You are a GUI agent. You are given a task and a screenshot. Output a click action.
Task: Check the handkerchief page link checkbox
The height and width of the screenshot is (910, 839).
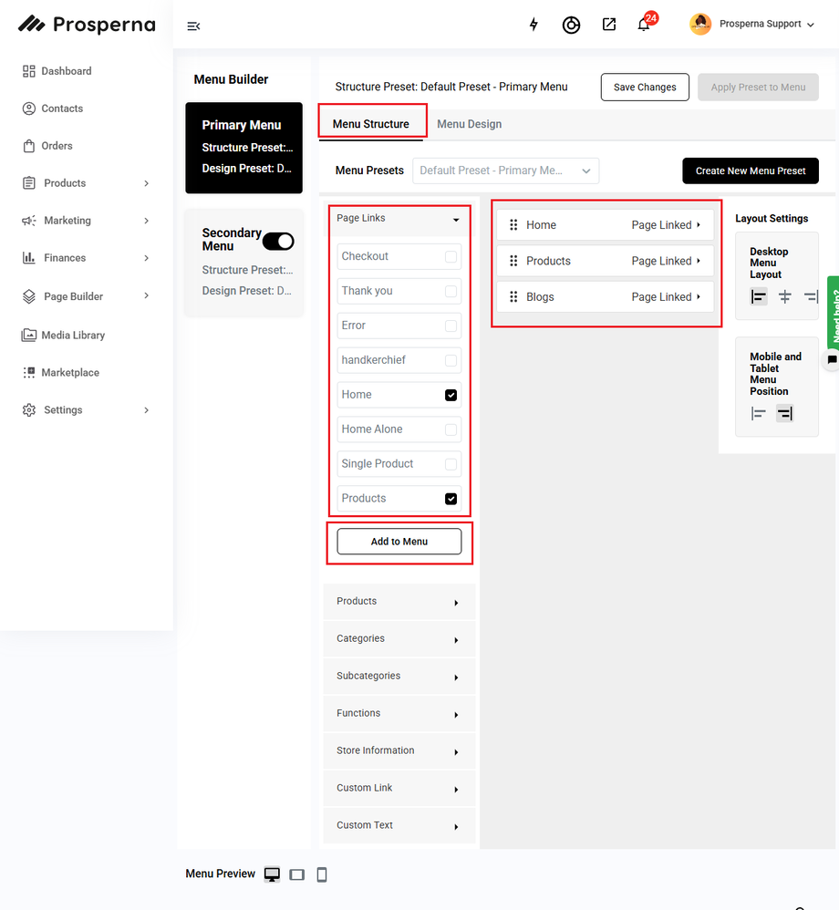click(450, 359)
